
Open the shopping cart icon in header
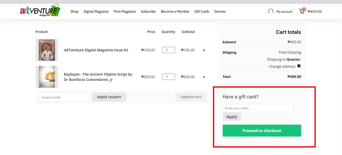(x=302, y=11)
